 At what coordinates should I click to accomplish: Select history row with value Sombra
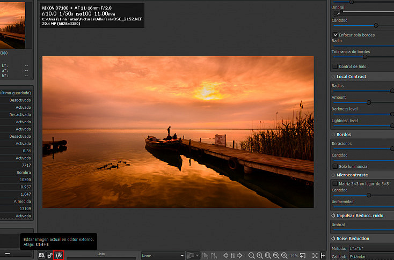(x=16, y=173)
